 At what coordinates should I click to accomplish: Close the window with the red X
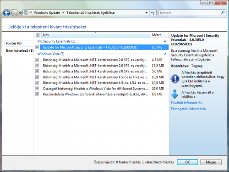pos(221,3)
